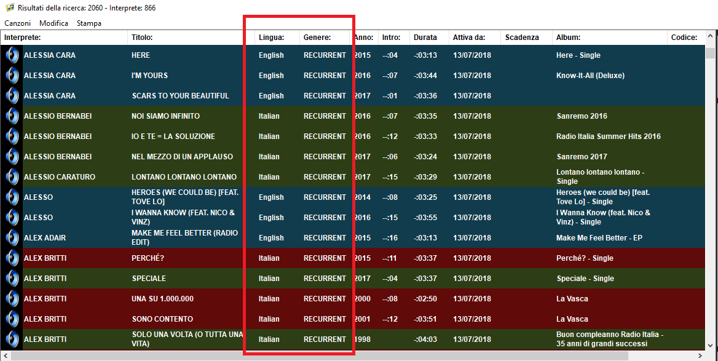Sort by Intro column header
Viewport: 718px width, 361px height.
tap(394, 38)
